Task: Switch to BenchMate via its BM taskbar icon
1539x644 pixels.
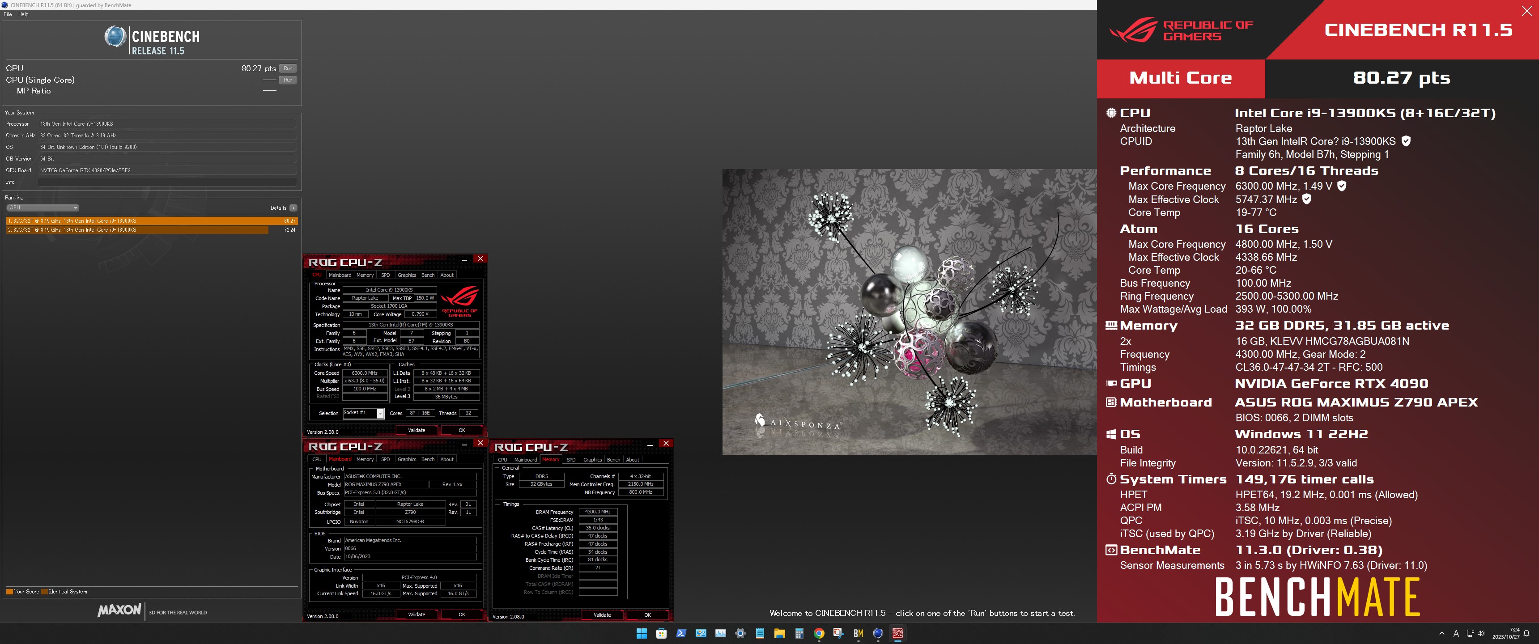Action: (859, 633)
